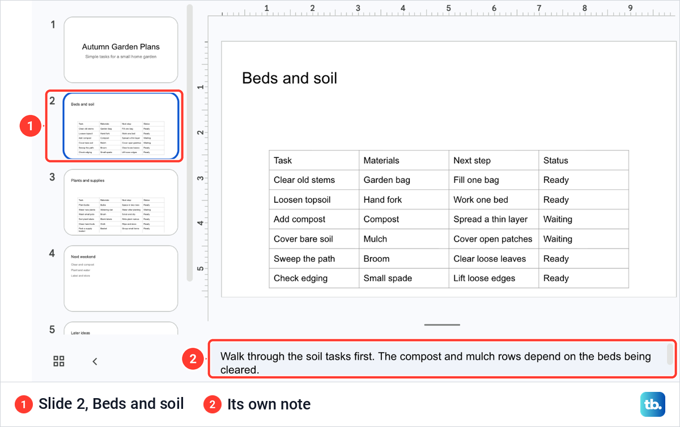Click the Broom cell
The height and width of the screenshot is (427, 680).
coord(404,259)
